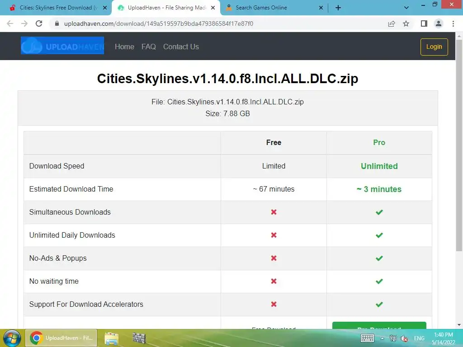
Task: Click the padlock site info icon
Action: pyautogui.click(x=57, y=23)
